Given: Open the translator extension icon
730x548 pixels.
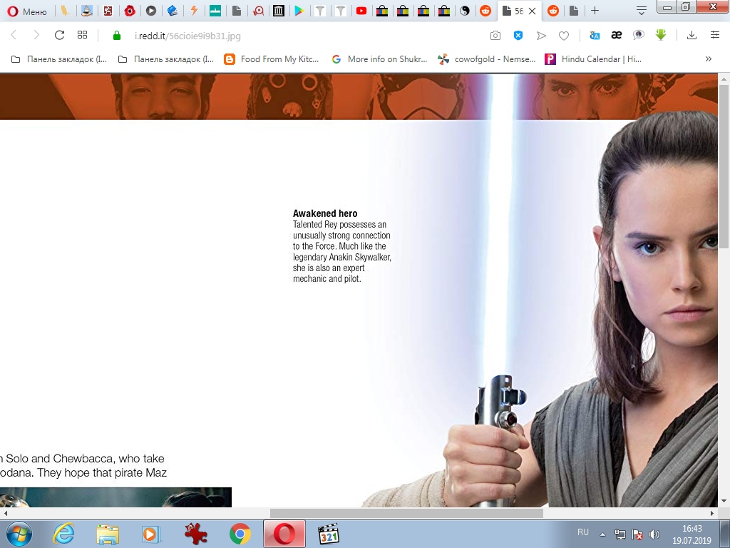Looking at the screenshot, I should (x=595, y=36).
